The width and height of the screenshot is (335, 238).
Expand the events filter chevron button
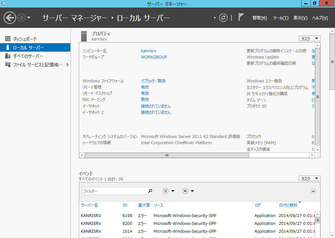pyautogui.click(x=313, y=191)
